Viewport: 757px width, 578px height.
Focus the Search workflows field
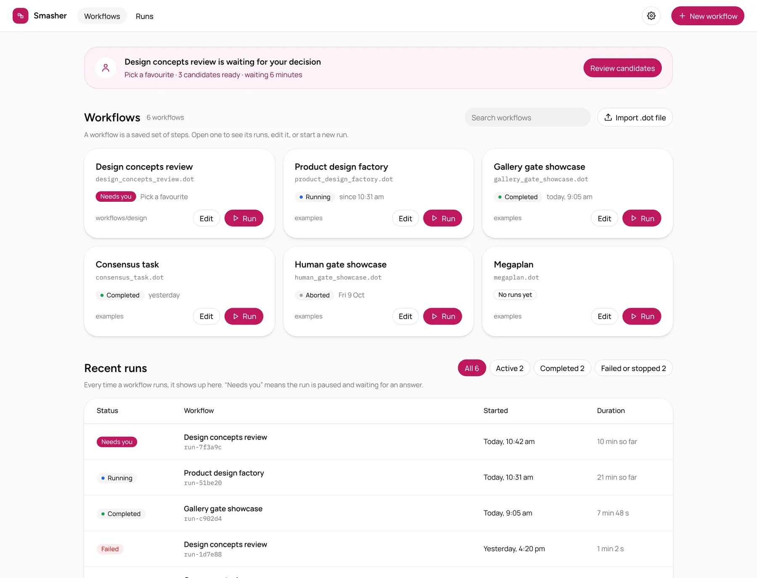pos(527,118)
